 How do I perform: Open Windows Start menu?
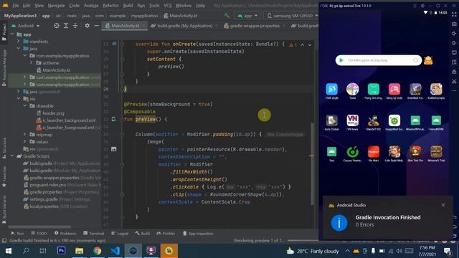[x=8, y=251]
